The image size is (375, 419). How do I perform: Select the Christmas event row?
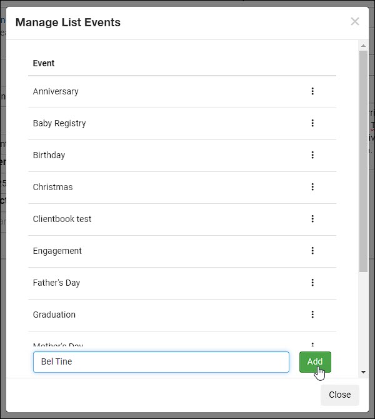click(x=182, y=188)
